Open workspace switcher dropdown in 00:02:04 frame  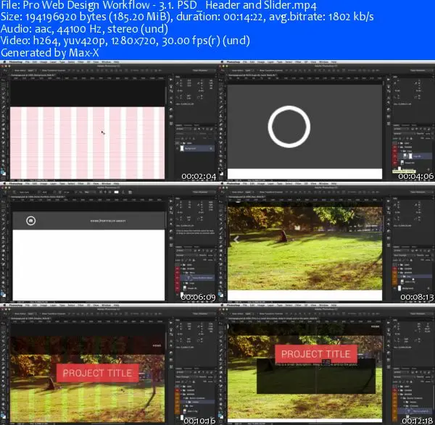click(x=203, y=70)
